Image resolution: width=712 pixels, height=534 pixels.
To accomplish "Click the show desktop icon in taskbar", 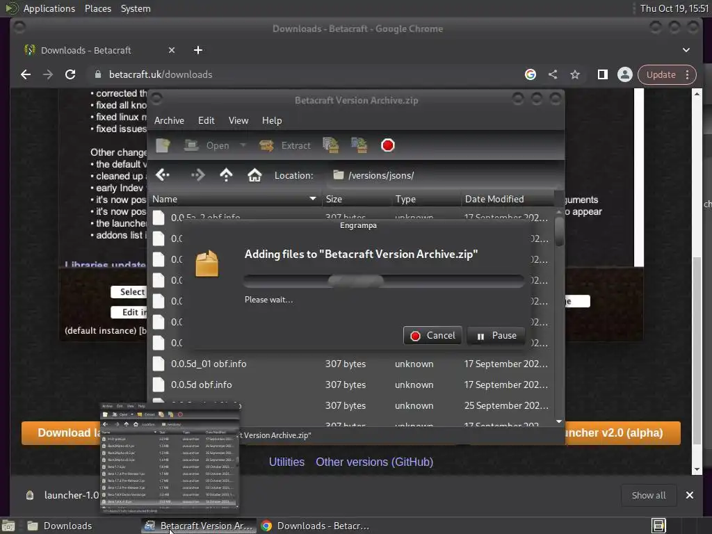I will [8, 526].
